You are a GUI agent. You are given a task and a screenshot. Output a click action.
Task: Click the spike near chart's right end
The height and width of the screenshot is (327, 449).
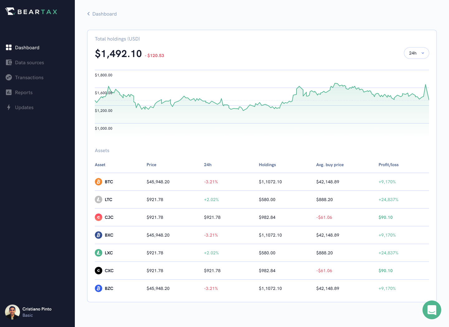(x=425, y=85)
